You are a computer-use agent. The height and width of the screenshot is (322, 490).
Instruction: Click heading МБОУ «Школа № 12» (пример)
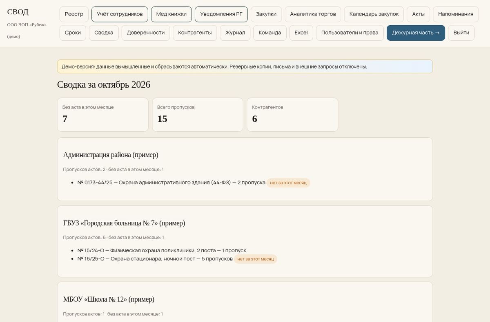(x=109, y=299)
